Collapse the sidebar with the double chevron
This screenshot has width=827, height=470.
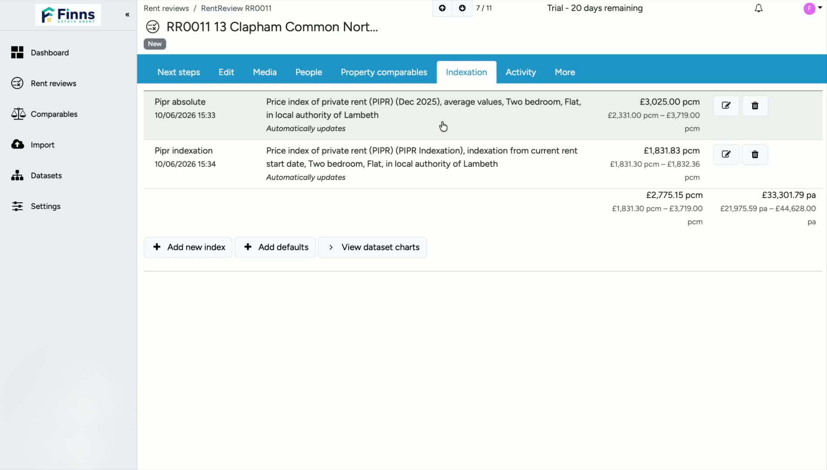coord(127,15)
